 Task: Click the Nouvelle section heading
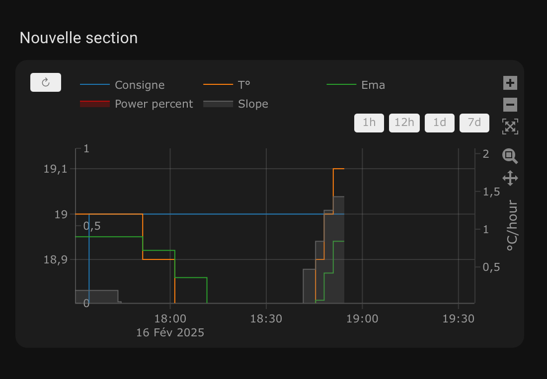coord(79,38)
